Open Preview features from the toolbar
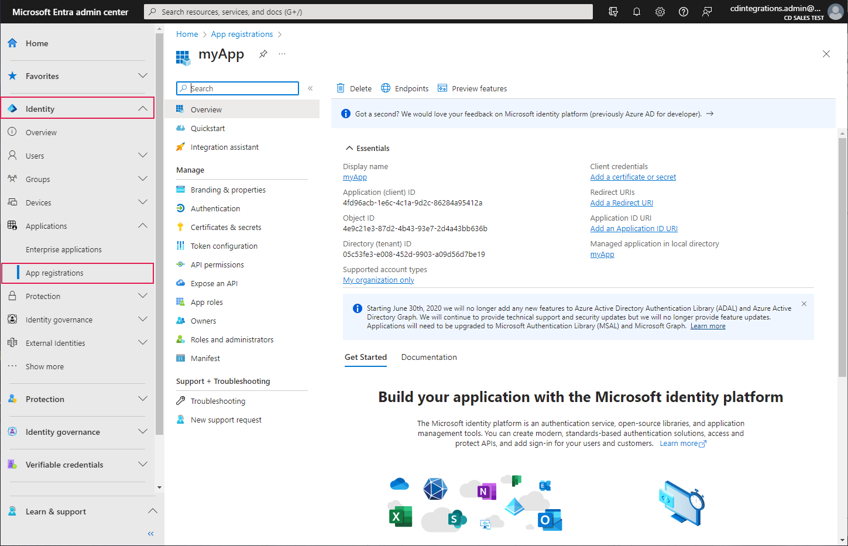848x546 pixels. 472,88
